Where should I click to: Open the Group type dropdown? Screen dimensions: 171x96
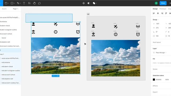156,19
